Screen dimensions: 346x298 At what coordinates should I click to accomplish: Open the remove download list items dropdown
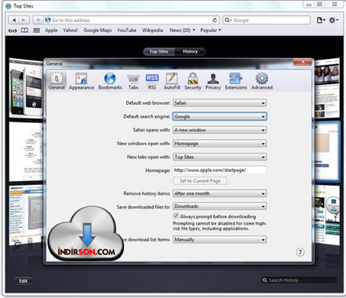tap(220, 240)
